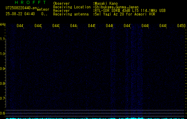187x119 pixels.
Task: Click the 1.1 frequency axis label
Action: pos(2,39)
